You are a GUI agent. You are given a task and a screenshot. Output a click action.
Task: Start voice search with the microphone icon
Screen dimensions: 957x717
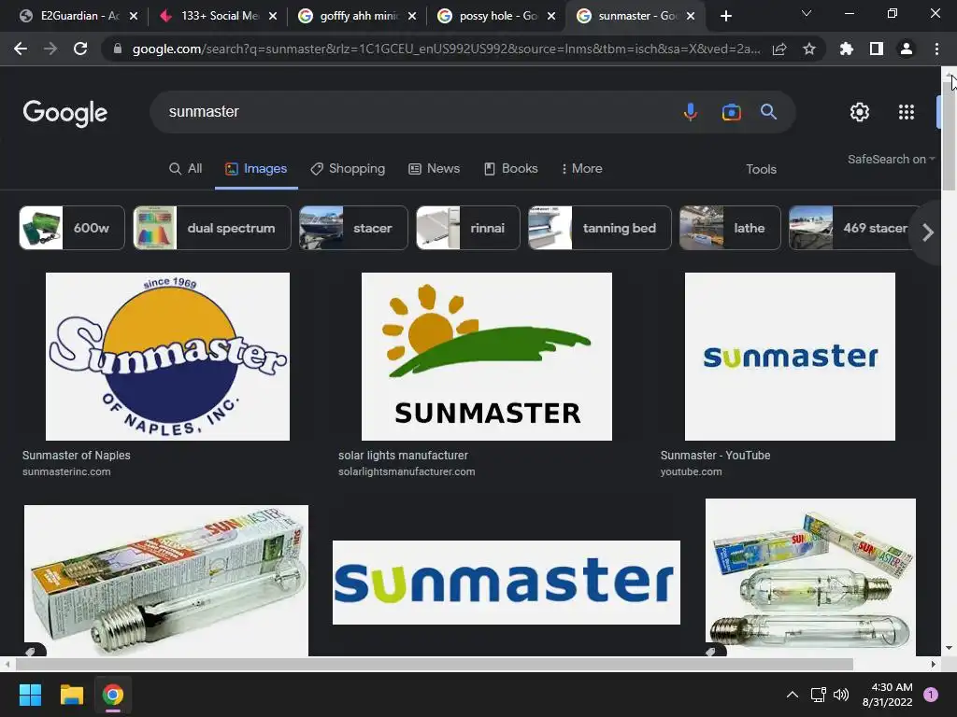point(691,112)
